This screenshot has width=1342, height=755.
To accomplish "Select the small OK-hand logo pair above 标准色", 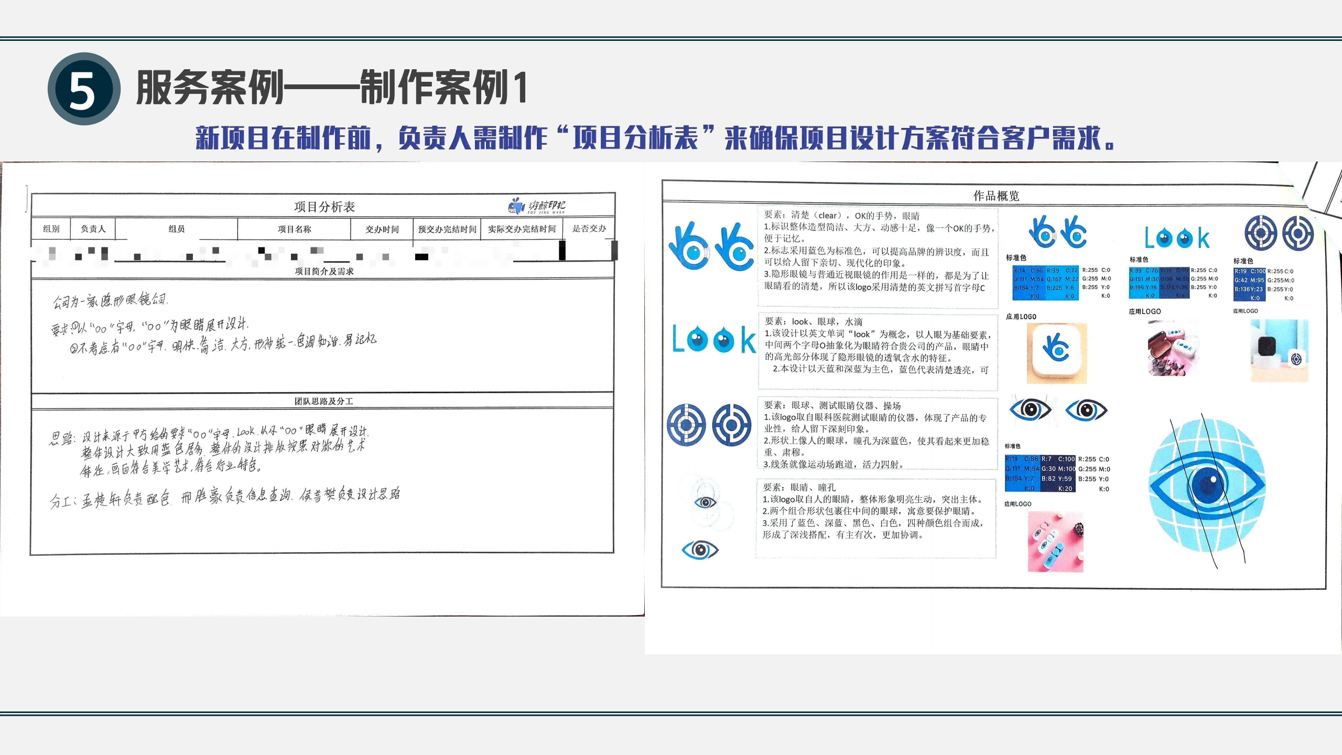I will pyautogui.click(x=1058, y=232).
